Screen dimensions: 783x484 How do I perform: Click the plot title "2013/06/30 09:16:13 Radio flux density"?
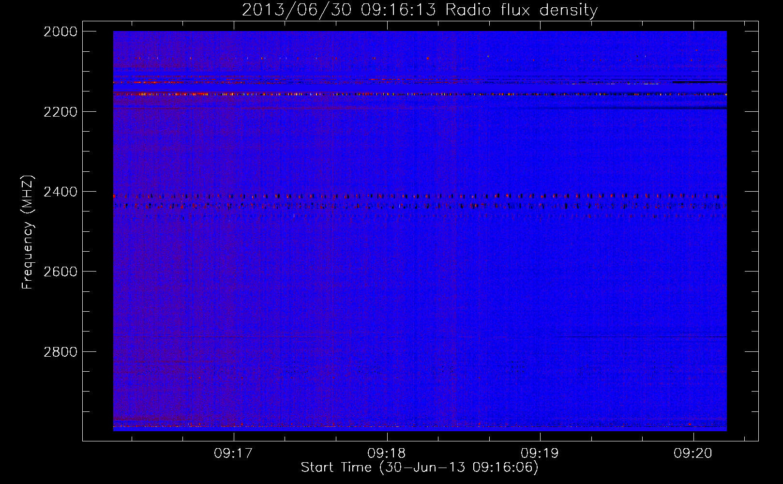coord(420,10)
